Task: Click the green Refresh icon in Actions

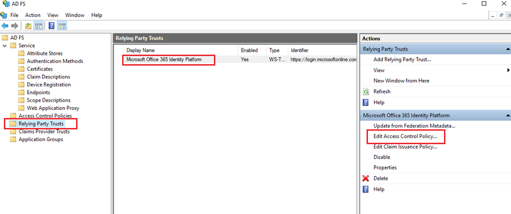Action: (366, 92)
